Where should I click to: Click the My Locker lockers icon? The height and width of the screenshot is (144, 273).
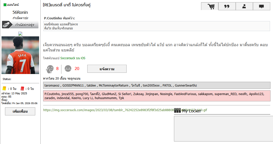tap(177, 111)
